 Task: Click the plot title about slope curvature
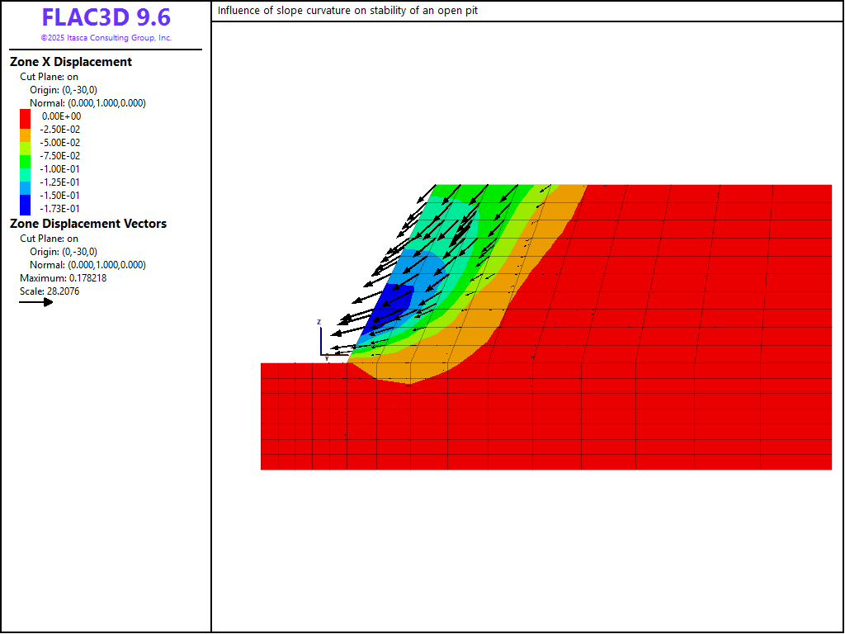click(347, 11)
